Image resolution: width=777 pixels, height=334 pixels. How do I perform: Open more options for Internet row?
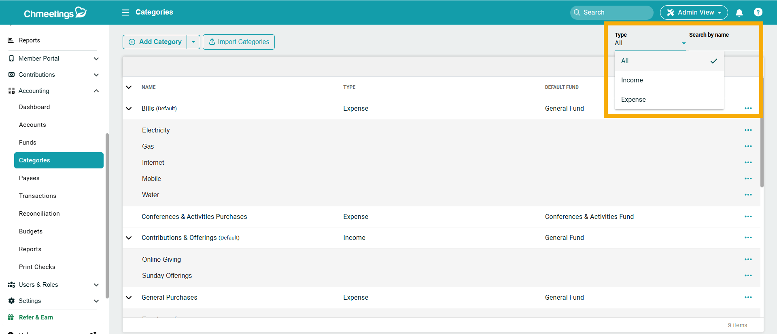point(748,162)
